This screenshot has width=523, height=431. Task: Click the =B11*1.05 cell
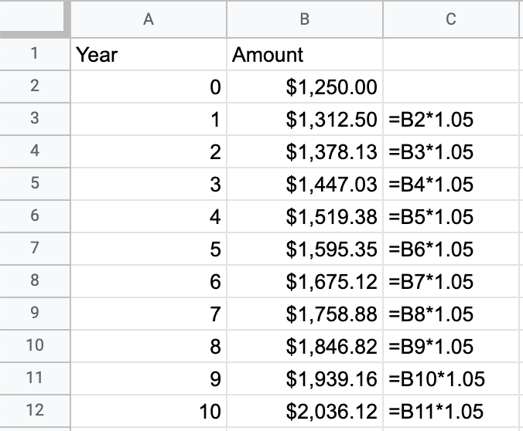[451, 411]
